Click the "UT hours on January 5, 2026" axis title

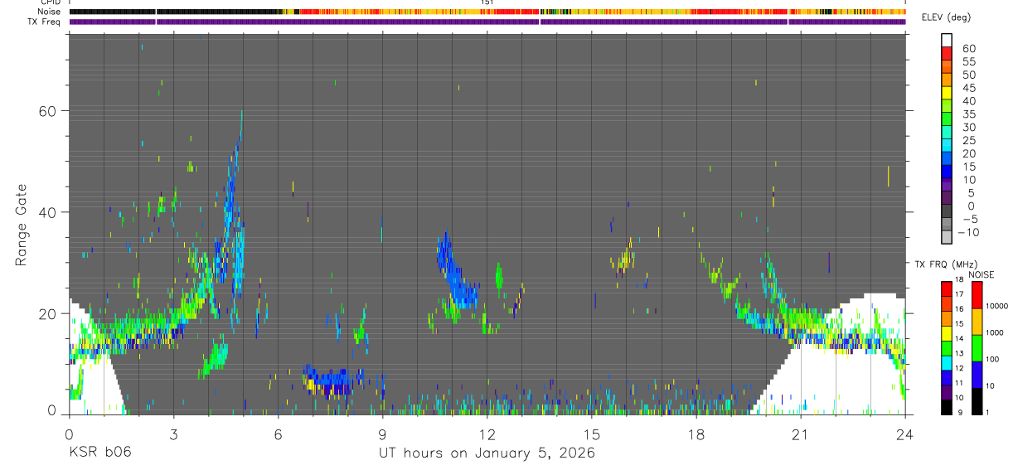pos(487,453)
